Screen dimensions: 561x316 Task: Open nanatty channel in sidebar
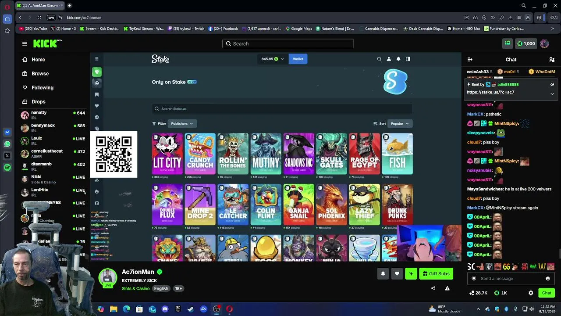pyautogui.click(x=53, y=115)
